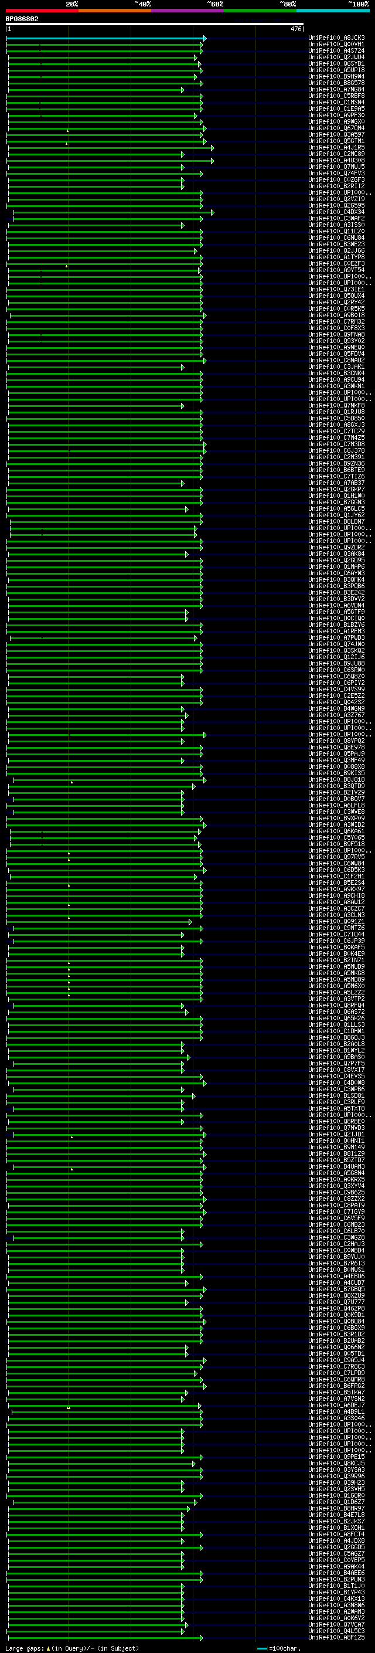Viewport: 375px width, 1653px height.
Task: Select hit label UniRef100_A3ISS0
Action: (x=336, y=225)
